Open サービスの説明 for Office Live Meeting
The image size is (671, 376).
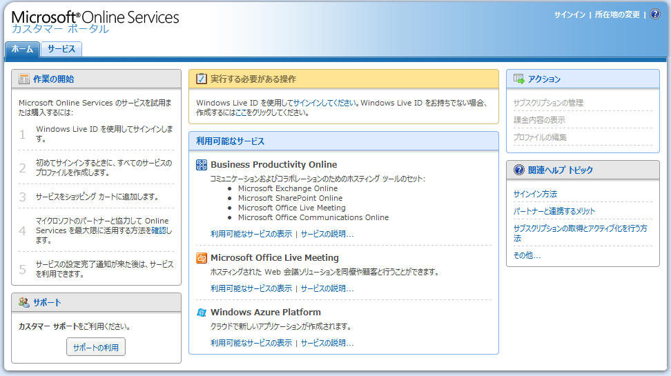click(327, 288)
